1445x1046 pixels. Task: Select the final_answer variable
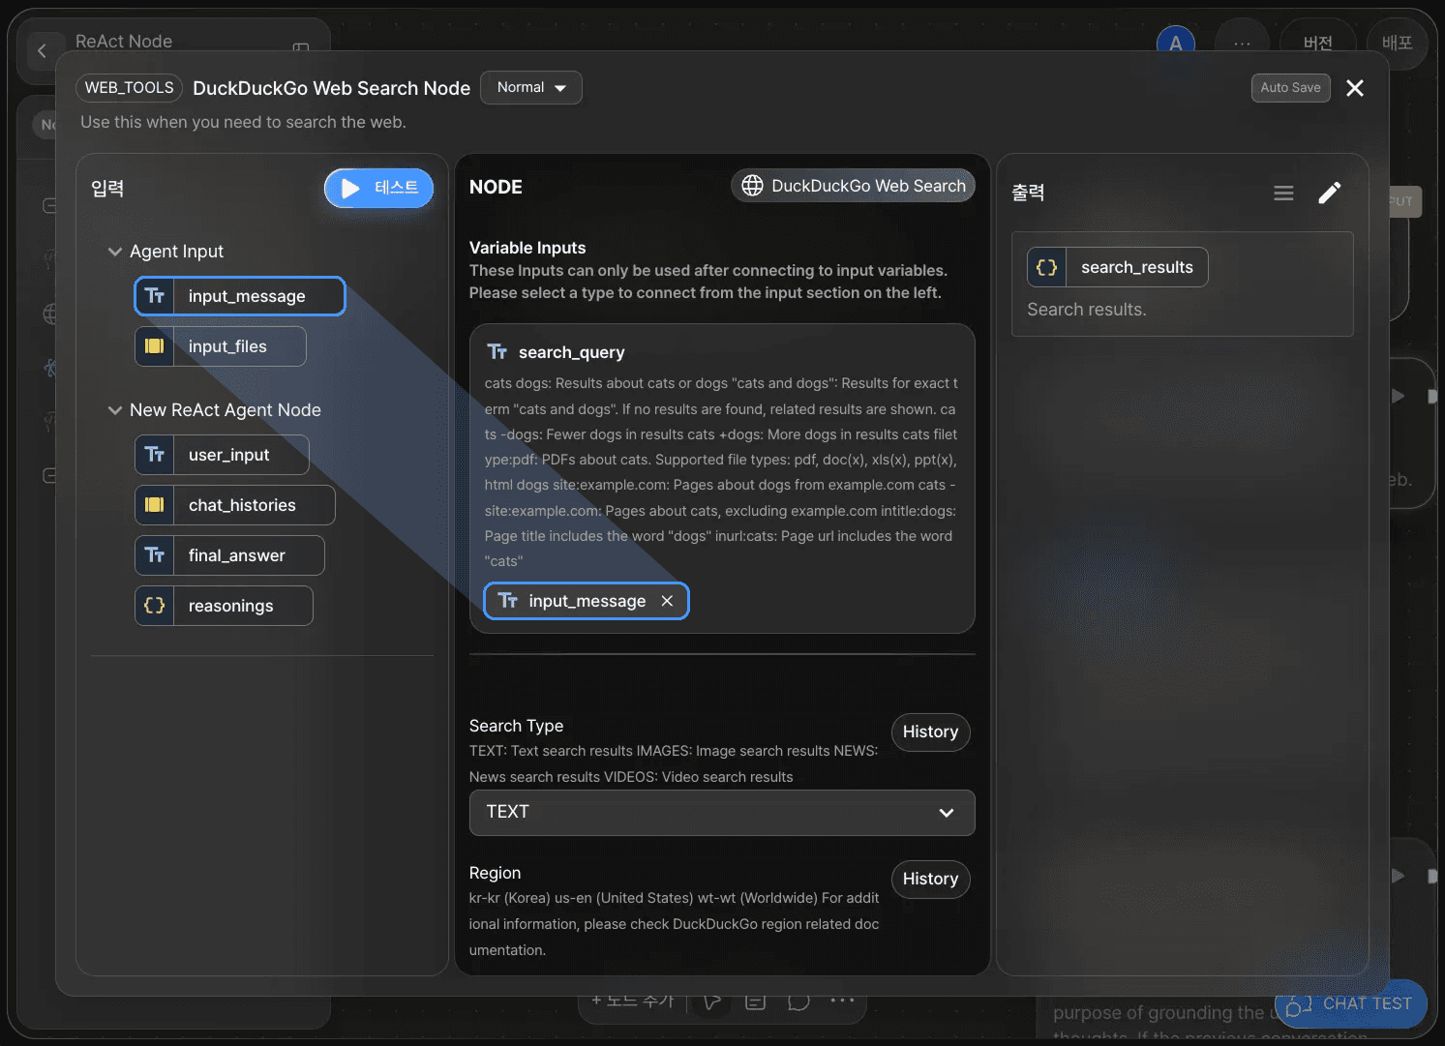229,555
